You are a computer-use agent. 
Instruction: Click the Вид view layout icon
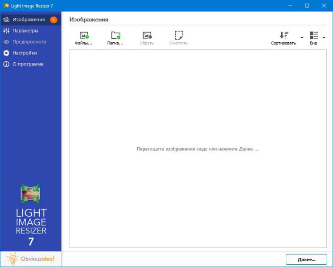[314, 36]
